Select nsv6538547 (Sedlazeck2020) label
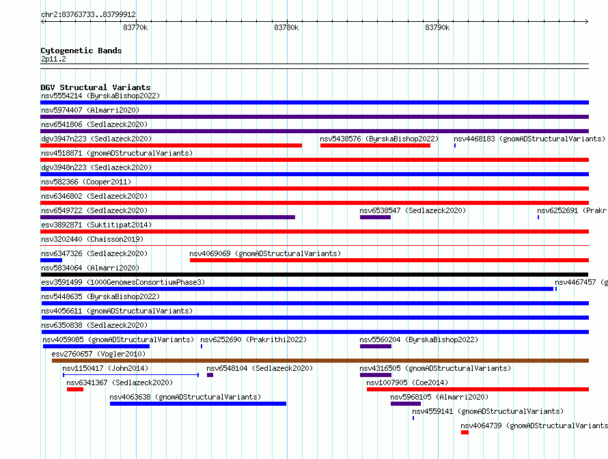Viewport: 608px width, 459px height. tap(413, 210)
